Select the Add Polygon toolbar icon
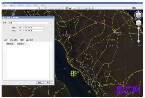 click(x=53, y=8)
